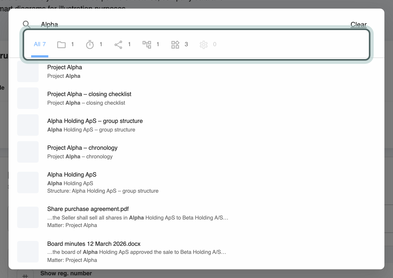Filter results by grid shapes icon
Screen dimensions: 393x278
point(179,45)
